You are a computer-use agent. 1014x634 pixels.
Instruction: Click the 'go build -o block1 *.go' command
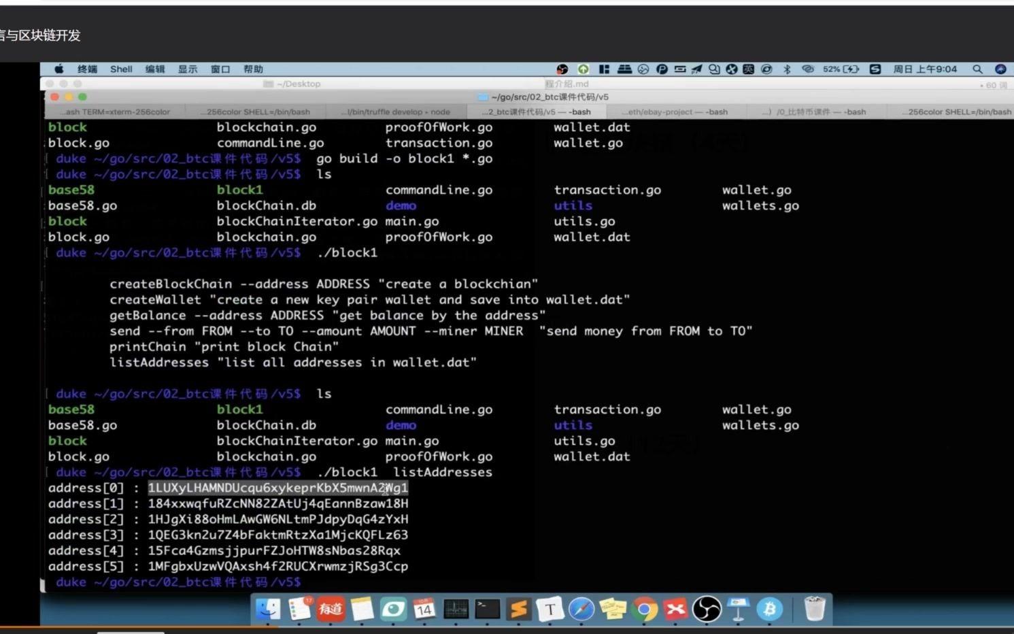click(x=405, y=158)
